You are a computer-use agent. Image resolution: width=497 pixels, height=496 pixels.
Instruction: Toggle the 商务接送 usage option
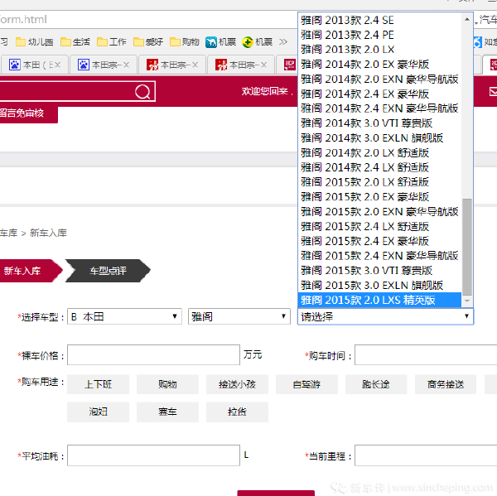[x=446, y=384]
